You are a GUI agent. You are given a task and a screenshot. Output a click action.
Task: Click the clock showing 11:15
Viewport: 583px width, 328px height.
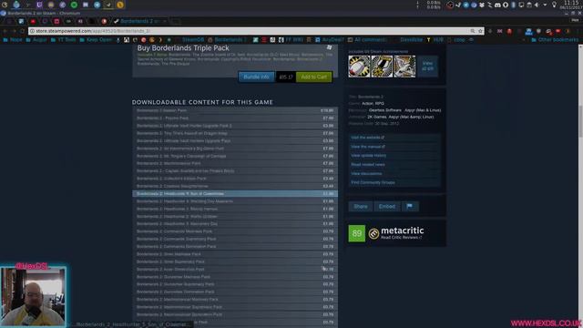pyautogui.click(x=571, y=3)
